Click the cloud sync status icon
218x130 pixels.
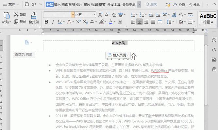click(168, 5)
